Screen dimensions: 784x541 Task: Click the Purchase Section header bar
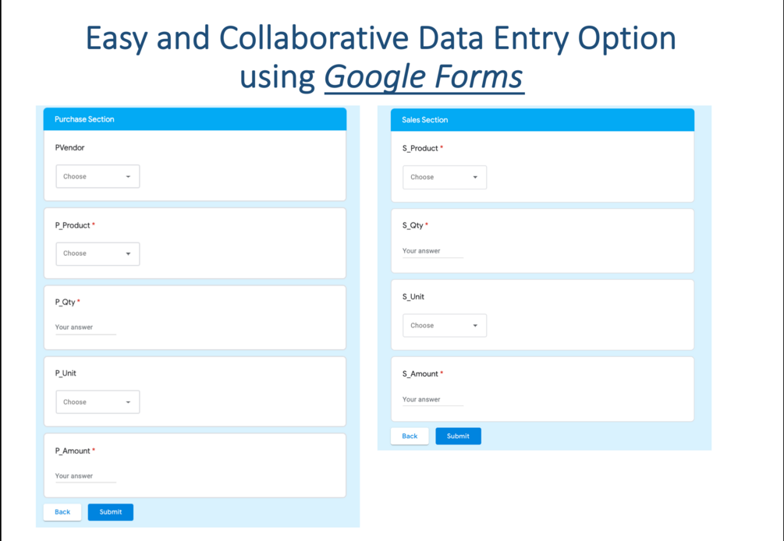(x=195, y=119)
